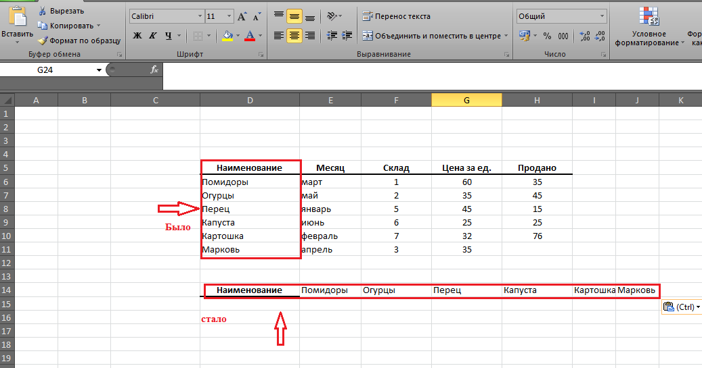Align text right

point(310,35)
